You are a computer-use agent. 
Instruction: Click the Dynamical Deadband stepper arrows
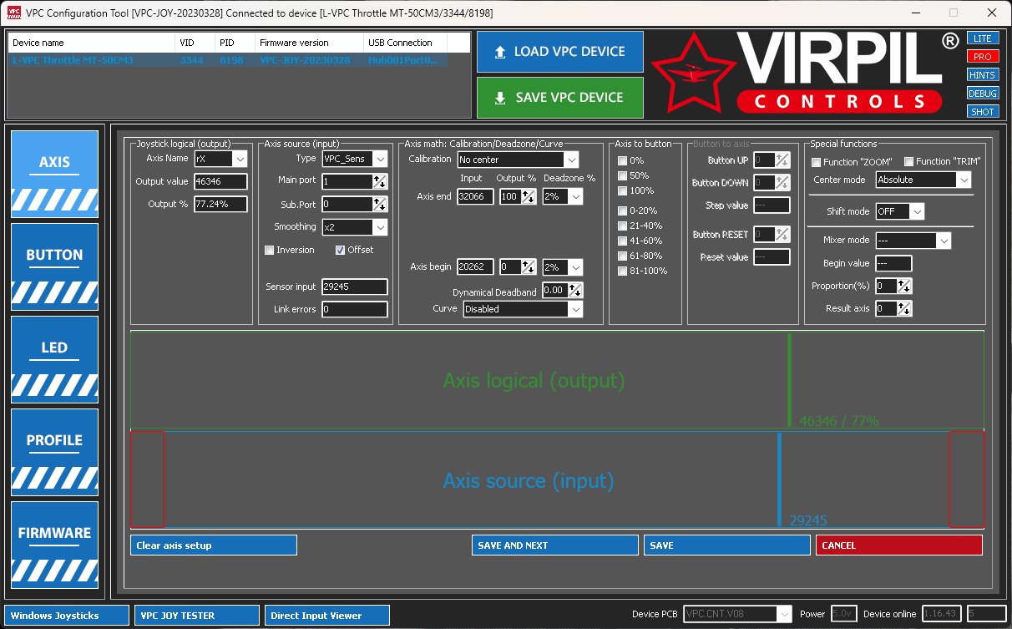(x=575, y=291)
